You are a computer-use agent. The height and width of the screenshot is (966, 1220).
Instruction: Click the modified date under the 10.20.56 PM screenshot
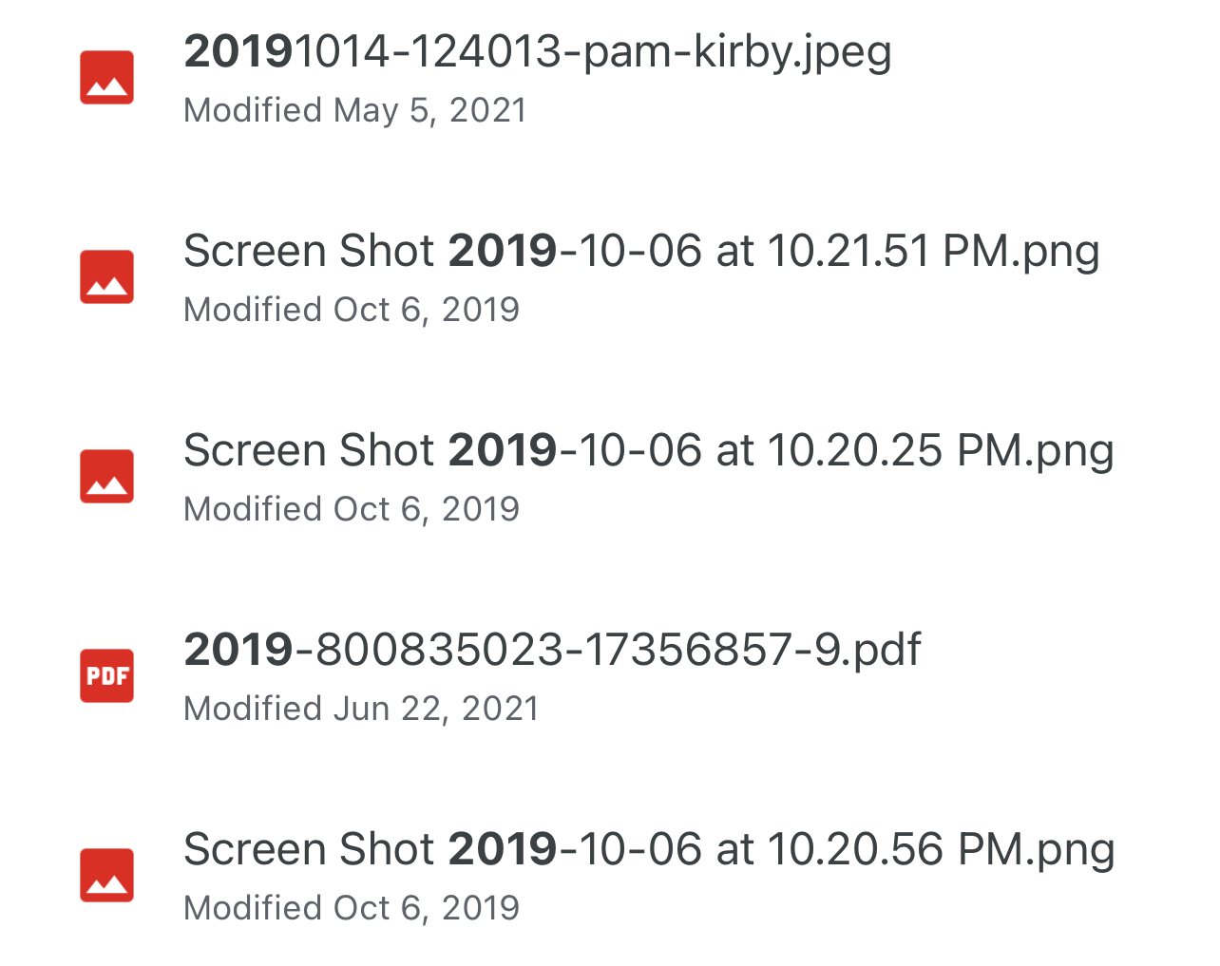click(352, 909)
